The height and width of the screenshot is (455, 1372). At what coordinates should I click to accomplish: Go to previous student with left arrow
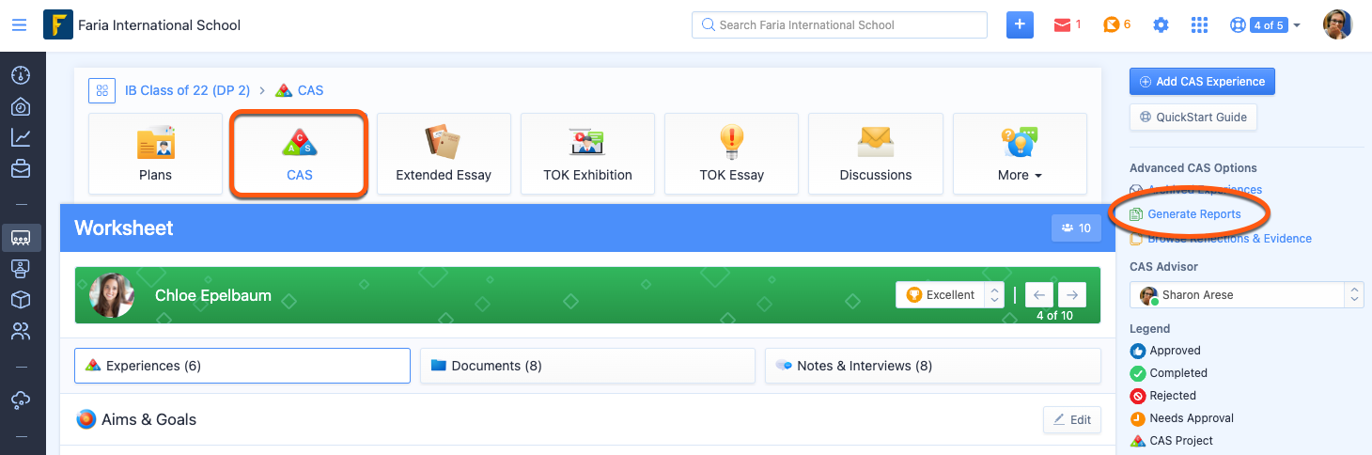point(1039,295)
